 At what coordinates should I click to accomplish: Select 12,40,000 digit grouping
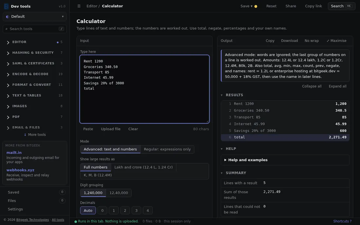pos(119,193)
